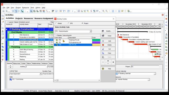Click the Add button in dialog

click(x=108, y=41)
